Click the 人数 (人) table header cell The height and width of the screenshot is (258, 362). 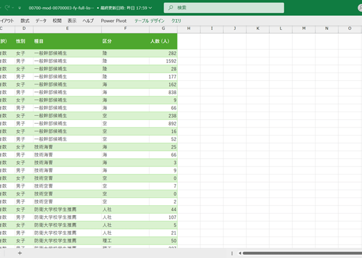coord(163,41)
